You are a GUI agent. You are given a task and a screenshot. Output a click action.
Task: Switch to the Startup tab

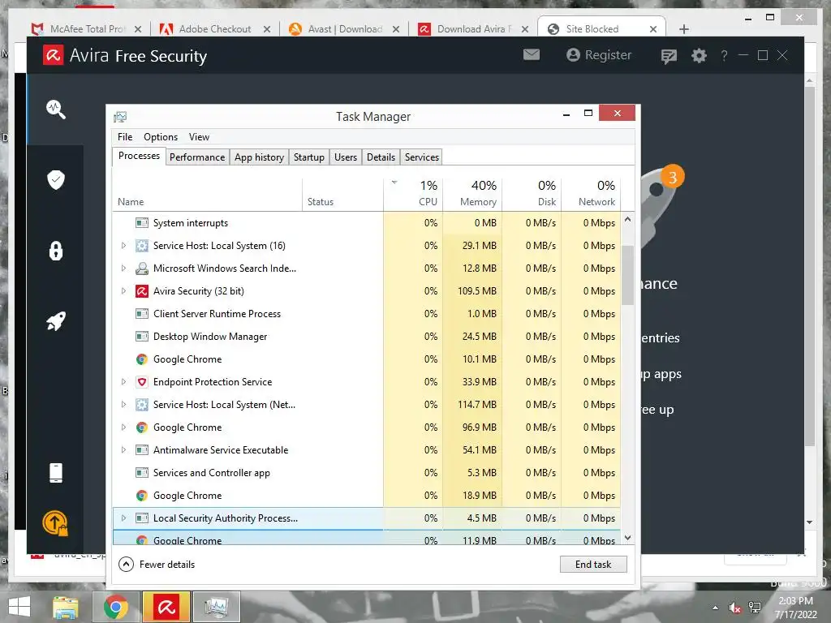pos(309,157)
